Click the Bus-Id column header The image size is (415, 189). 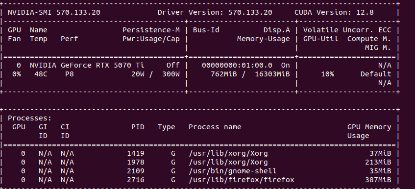coord(206,30)
